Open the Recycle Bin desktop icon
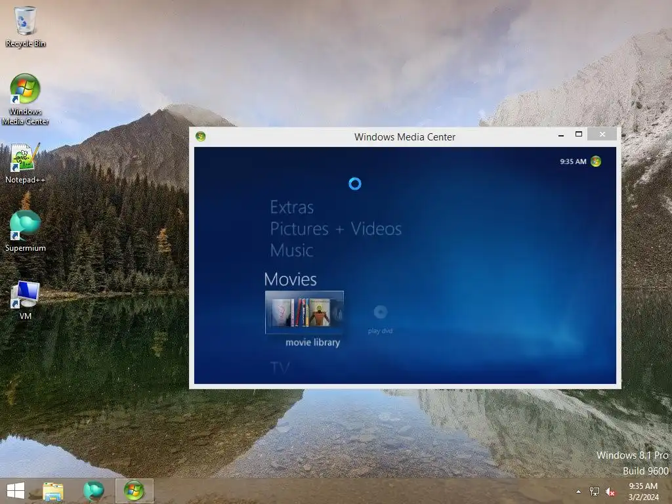 [x=25, y=26]
